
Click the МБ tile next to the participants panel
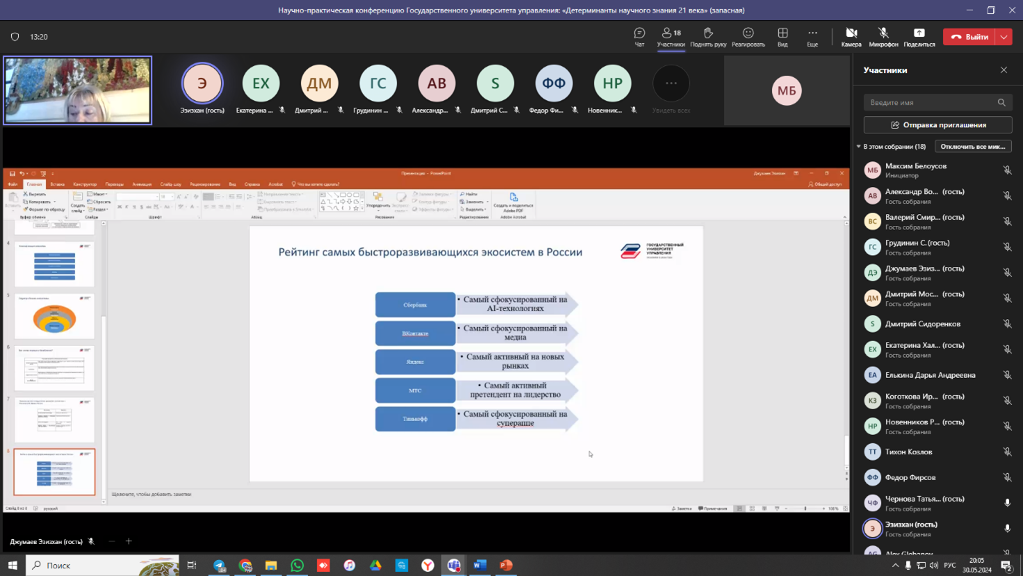click(787, 90)
